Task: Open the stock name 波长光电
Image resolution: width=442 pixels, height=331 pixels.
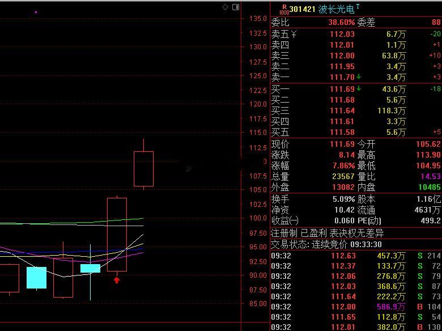Action: coord(336,9)
